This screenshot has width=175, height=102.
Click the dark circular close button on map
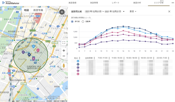click(x=62, y=12)
